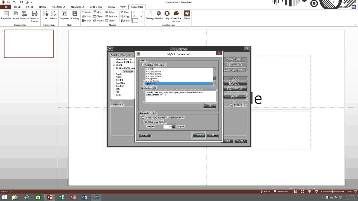358x201 pixels.
Task: Select wp_ngg_gallery in data objects list
Action: tap(153, 74)
